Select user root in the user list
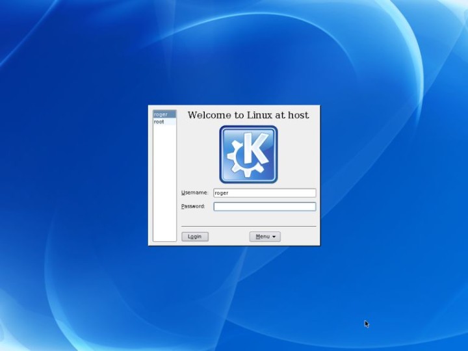The width and height of the screenshot is (468, 351). coord(164,122)
